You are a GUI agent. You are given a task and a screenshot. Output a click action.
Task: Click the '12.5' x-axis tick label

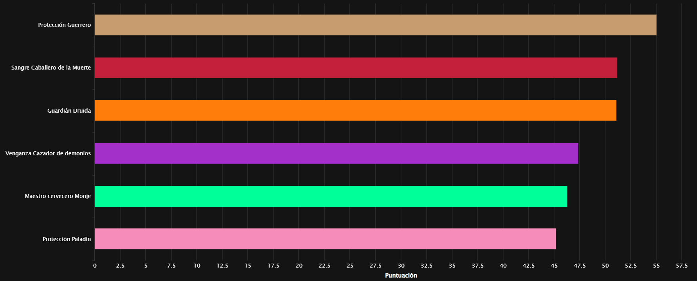pos(222,266)
